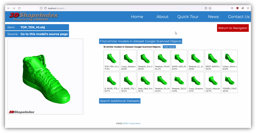Image resolution: width=256 pixels, height=133 pixels.
Task: Toggle reader view icon in address bar
Action: click(x=206, y=8)
